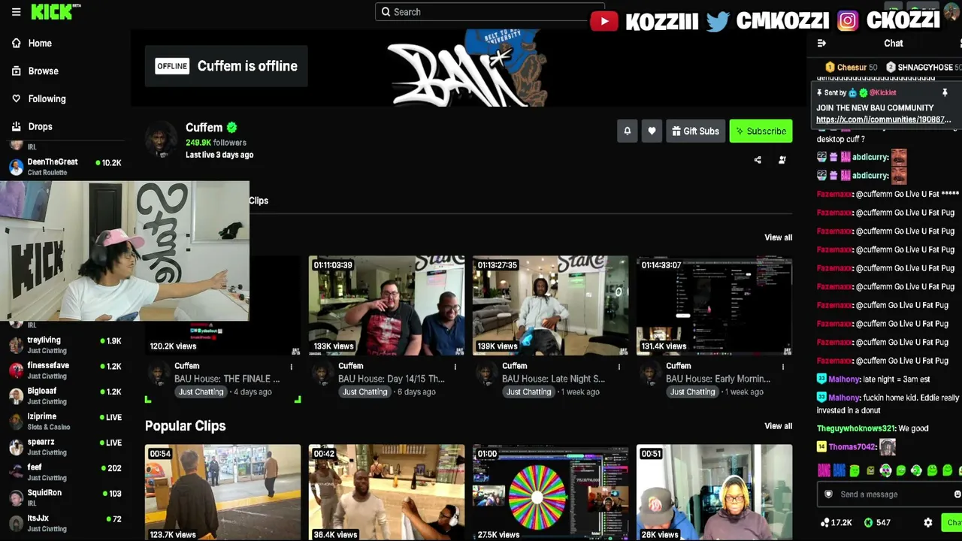Click the search input field
The width and height of the screenshot is (962, 541).
point(489,12)
